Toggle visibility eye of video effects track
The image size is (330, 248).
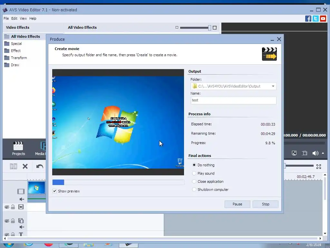point(7,207)
